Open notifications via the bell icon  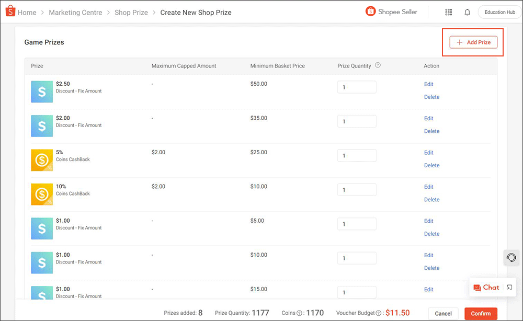pyautogui.click(x=467, y=12)
